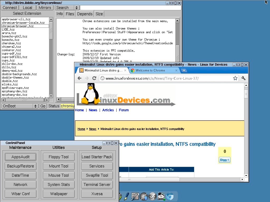
Task: Click the globe icon in address bar
Action: 102,78
